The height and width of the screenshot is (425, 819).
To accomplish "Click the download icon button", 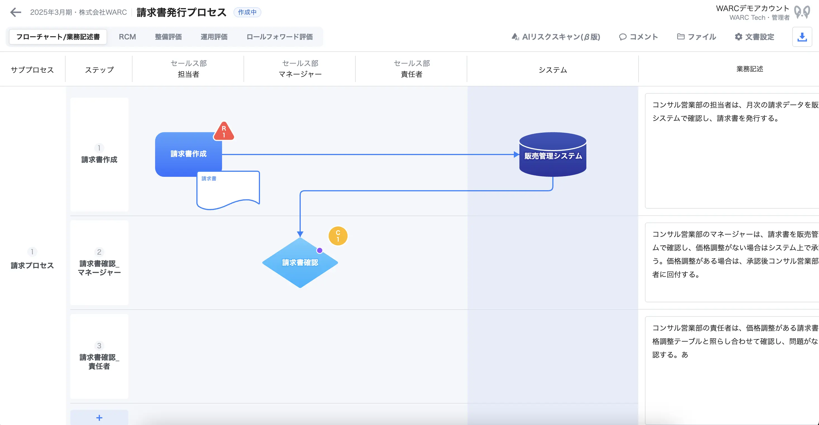I will pyautogui.click(x=802, y=37).
